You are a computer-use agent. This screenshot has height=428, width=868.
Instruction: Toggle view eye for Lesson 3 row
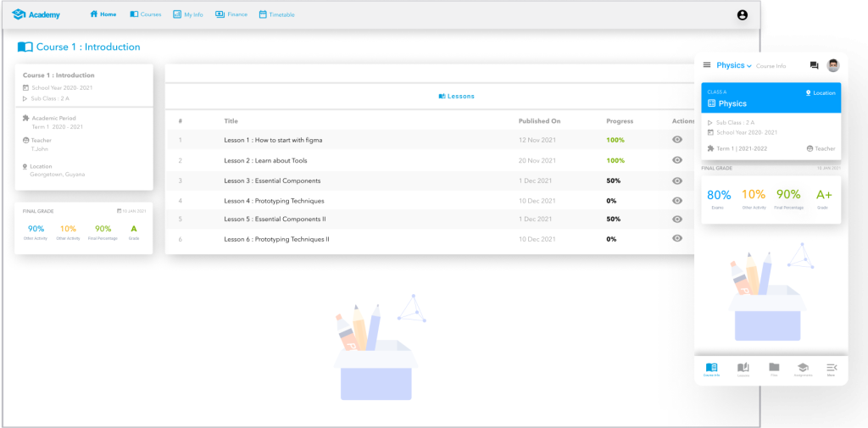676,181
